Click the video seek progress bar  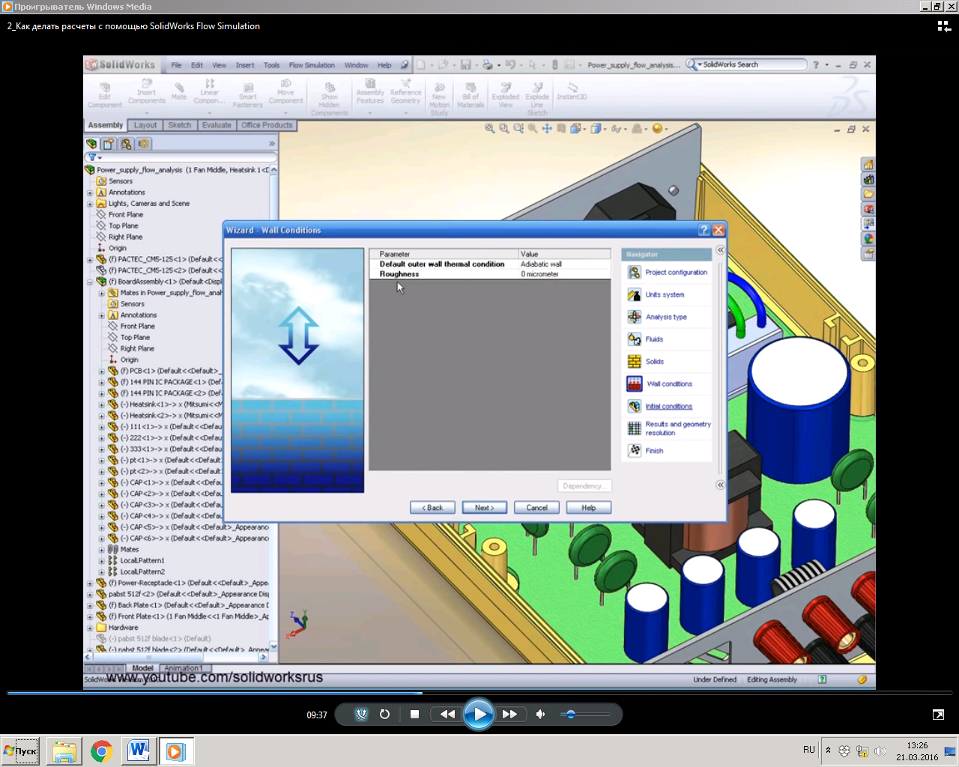click(x=479, y=693)
